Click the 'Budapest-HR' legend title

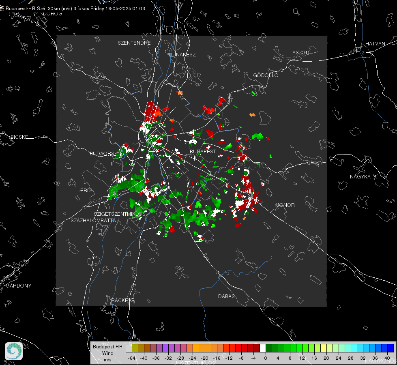[x=107, y=346]
